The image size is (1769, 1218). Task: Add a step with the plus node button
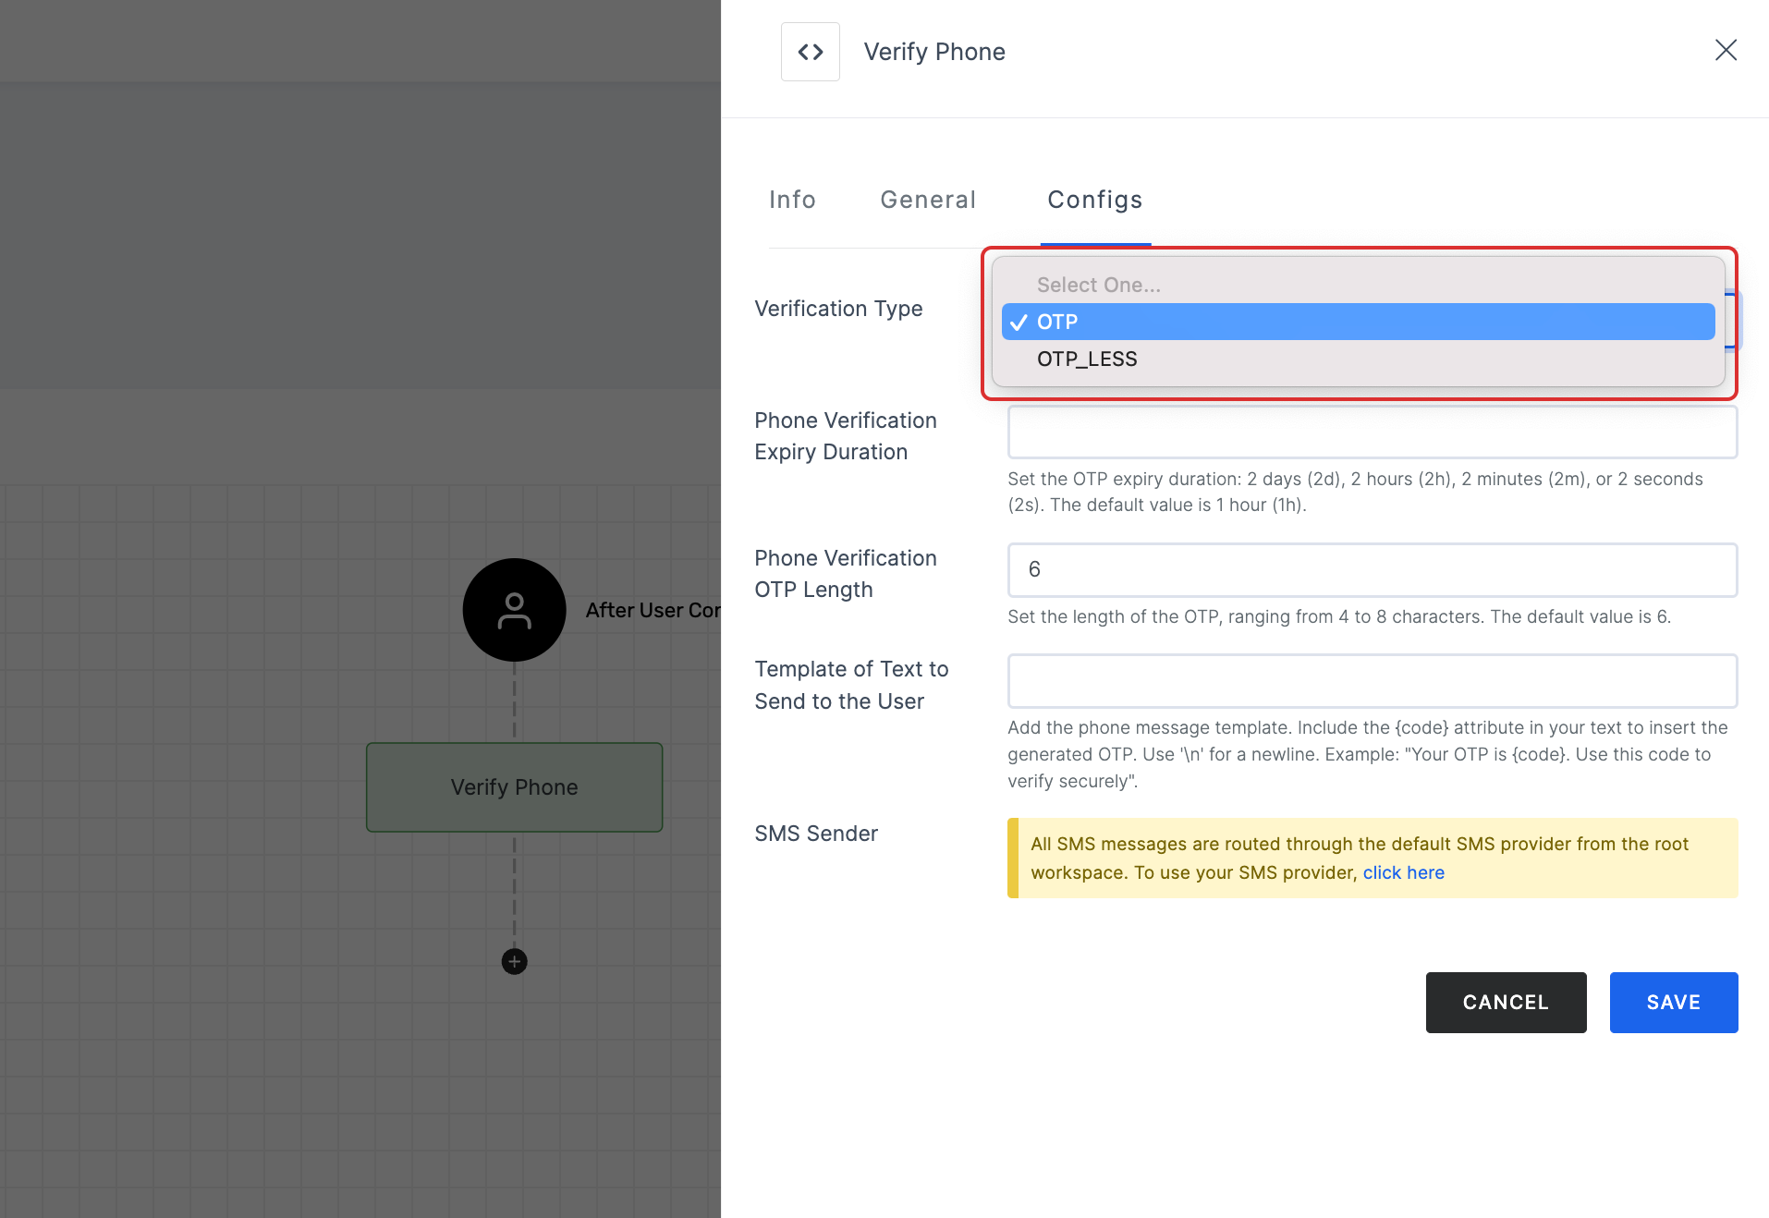pos(514,962)
